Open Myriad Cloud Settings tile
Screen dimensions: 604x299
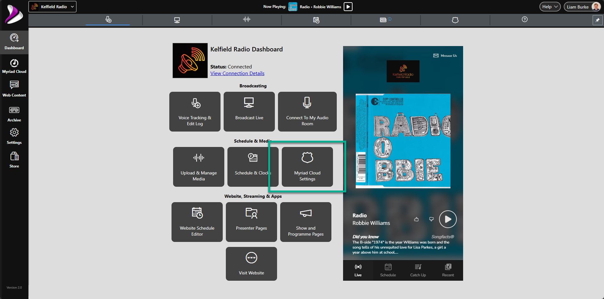click(307, 167)
